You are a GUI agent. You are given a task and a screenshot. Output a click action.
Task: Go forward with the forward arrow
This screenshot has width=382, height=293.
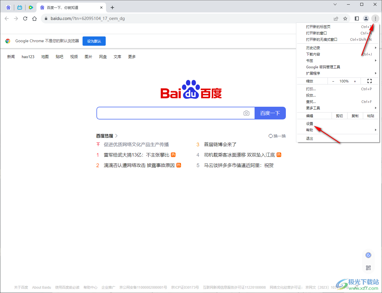pos(16,19)
